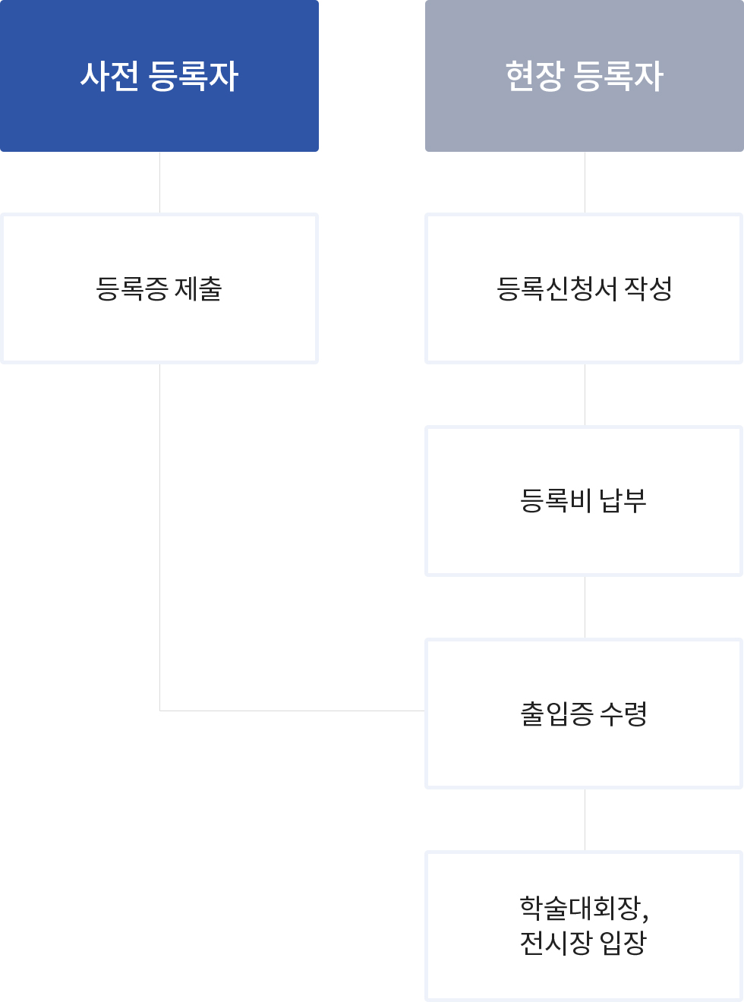Click horizontal line leading into 출입증 수령
744x1002 pixels.
292,711
